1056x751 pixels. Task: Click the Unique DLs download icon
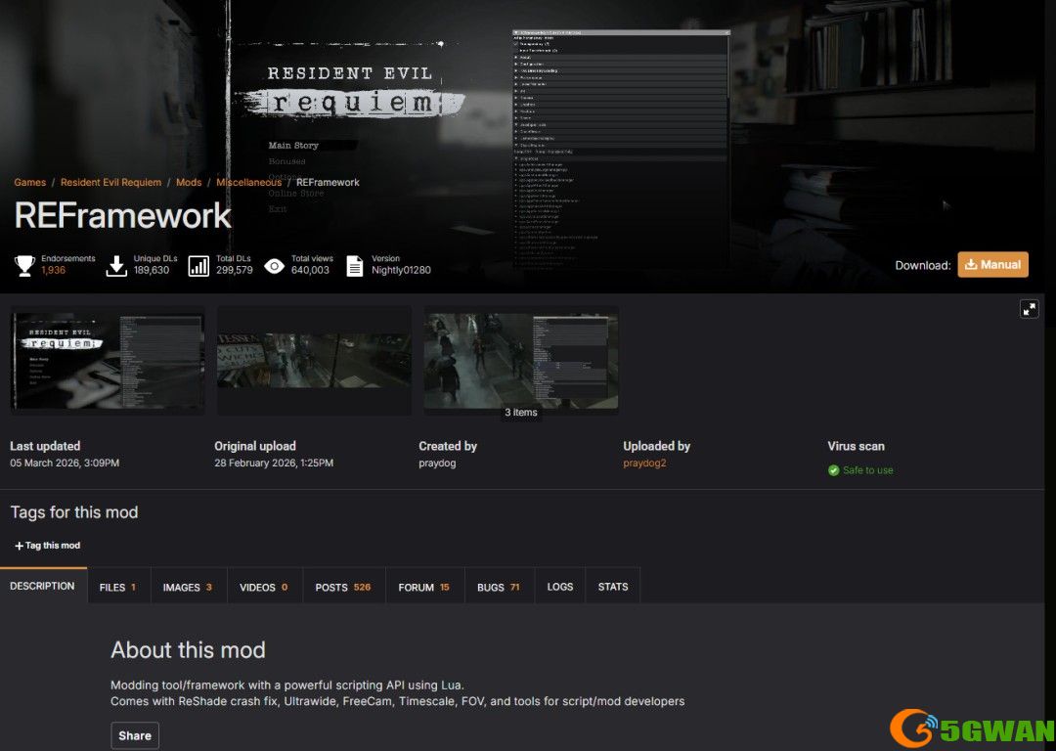(x=116, y=265)
